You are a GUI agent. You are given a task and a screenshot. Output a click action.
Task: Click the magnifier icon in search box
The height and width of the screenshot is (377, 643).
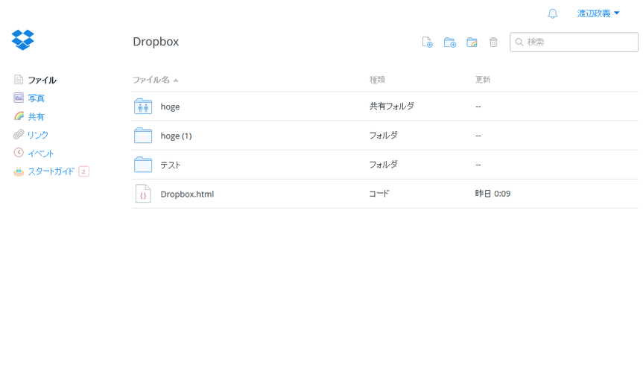pyautogui.click(x=519, y=42)
